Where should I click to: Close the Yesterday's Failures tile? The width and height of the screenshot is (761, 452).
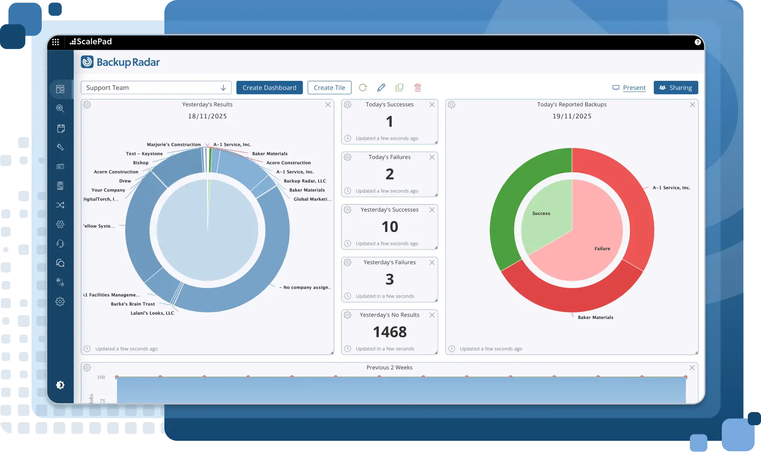pos(432,263)
